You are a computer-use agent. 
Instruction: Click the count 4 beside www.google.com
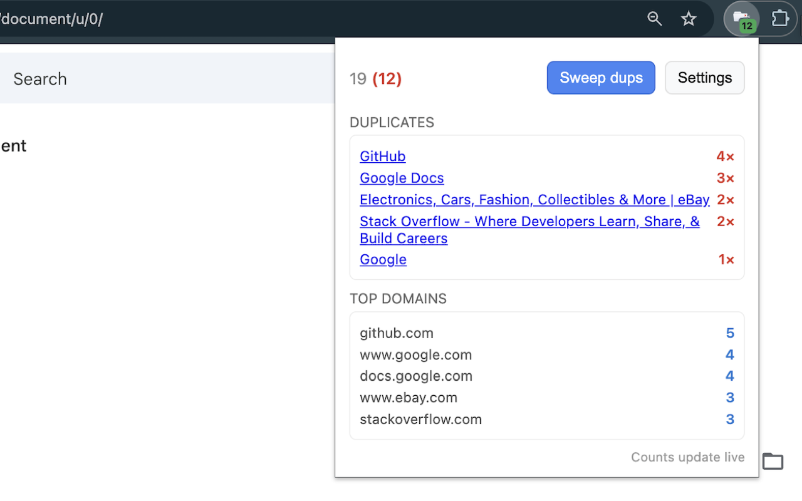click(730, 355)
